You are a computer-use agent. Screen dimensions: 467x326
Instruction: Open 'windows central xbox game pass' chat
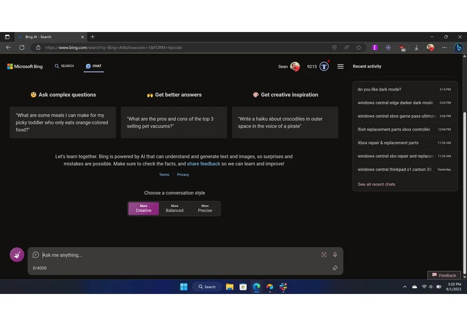coord(405,116)
